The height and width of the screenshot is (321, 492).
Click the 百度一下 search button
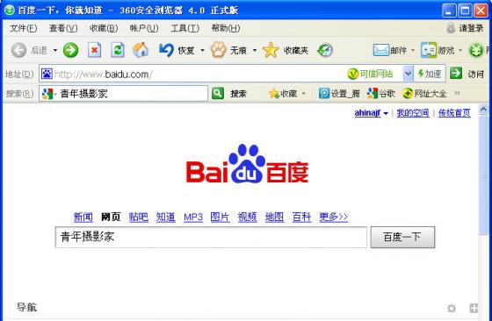pyautogui.click(x=402, y=237)
